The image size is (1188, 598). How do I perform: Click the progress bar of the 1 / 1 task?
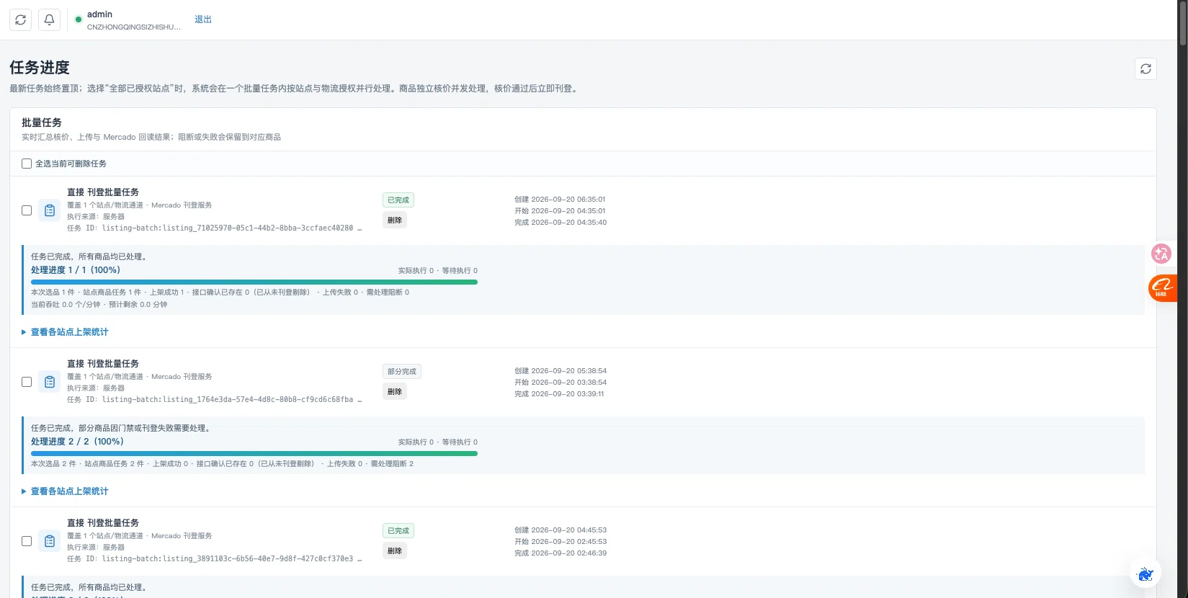pyautogui.click(x=254, y=282)
